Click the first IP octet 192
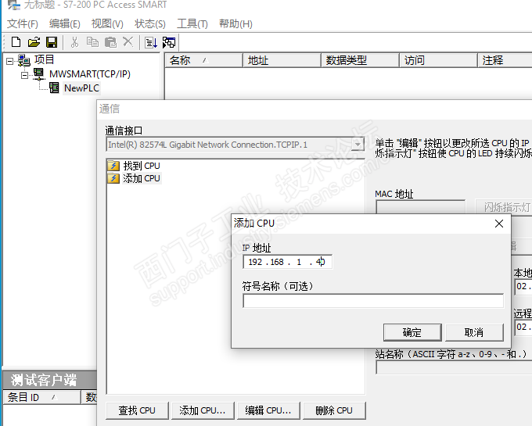Viewport: 532px width, 426px height. (x=255, y=262)
